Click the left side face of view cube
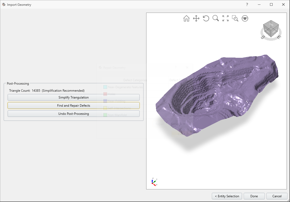Screen dimensions: 290x202 click(x=267, y=31)
